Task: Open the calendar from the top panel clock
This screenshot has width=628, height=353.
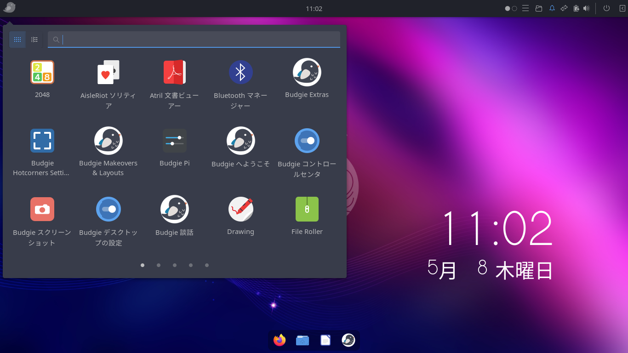Action: [314, 9]
